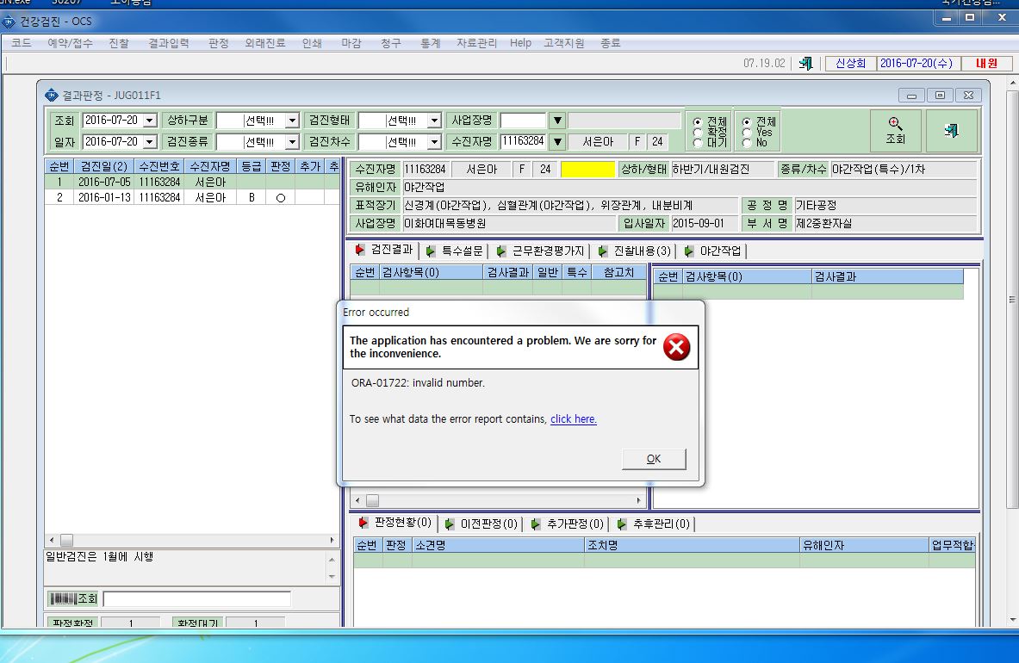Select the Yes radio button

[748, 132]
